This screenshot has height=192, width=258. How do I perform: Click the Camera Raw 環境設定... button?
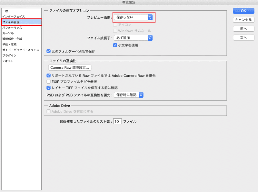click(x=70, y=67)
